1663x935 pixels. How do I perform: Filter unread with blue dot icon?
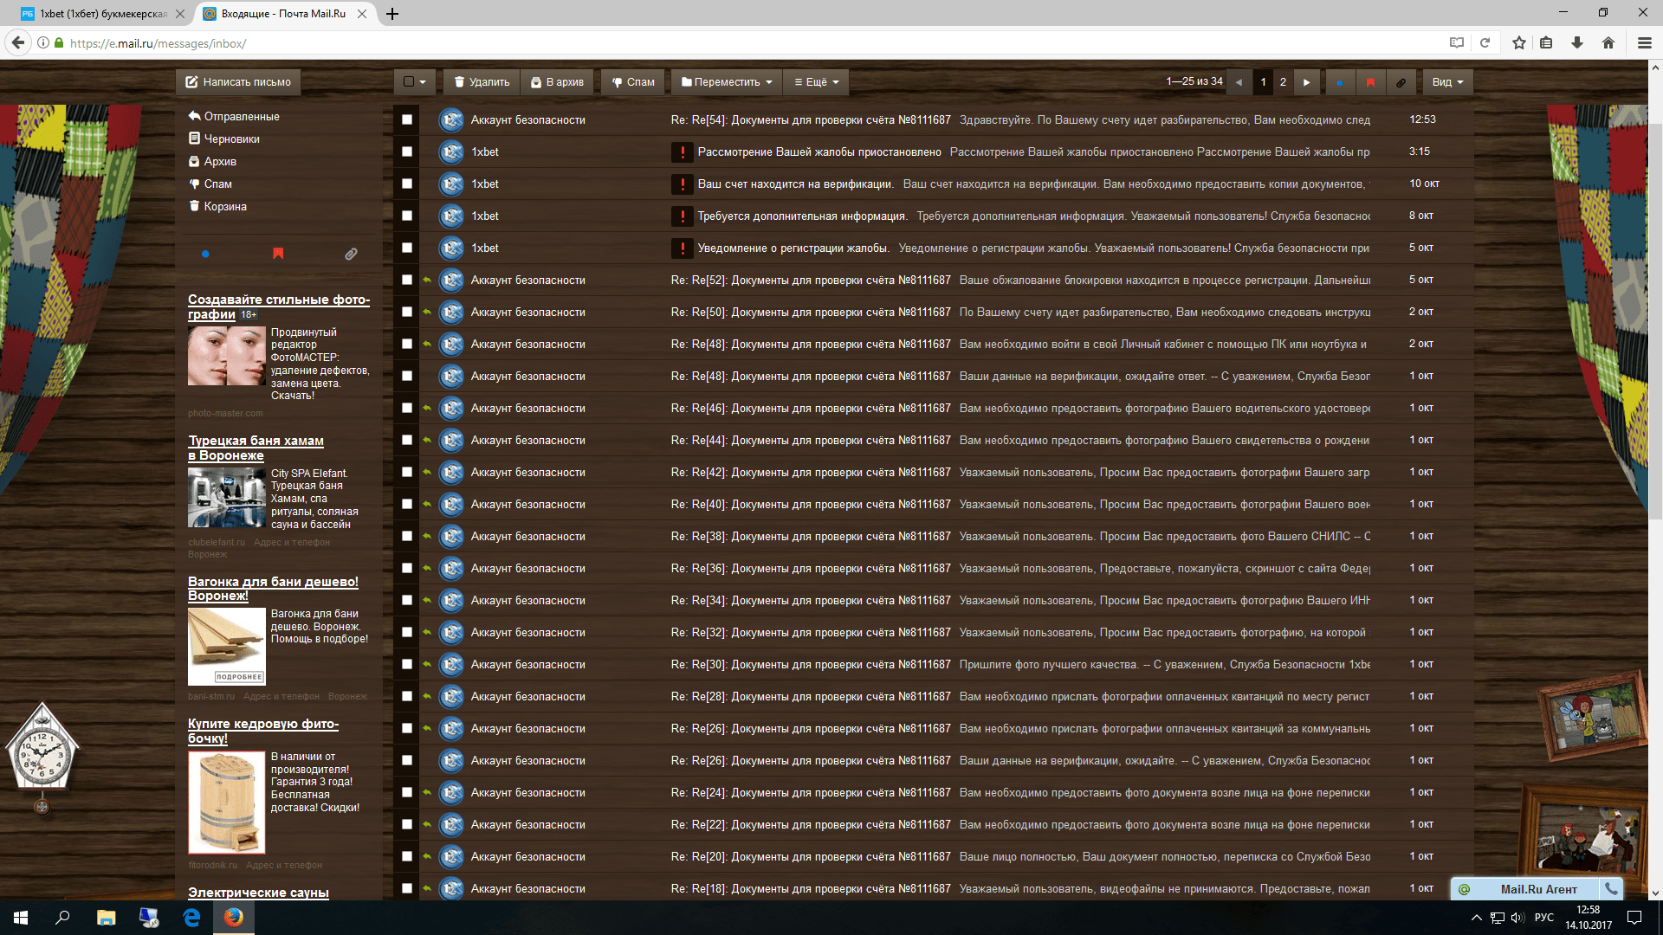1339,82
